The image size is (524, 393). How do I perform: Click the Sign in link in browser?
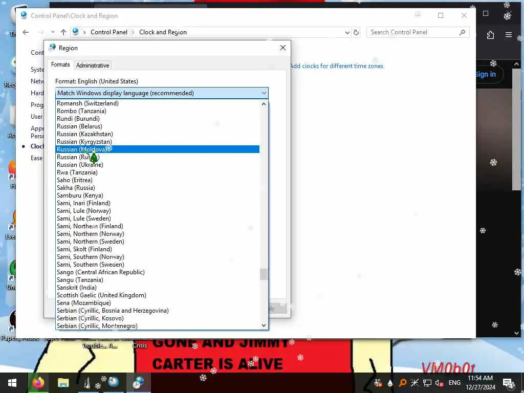485,75
